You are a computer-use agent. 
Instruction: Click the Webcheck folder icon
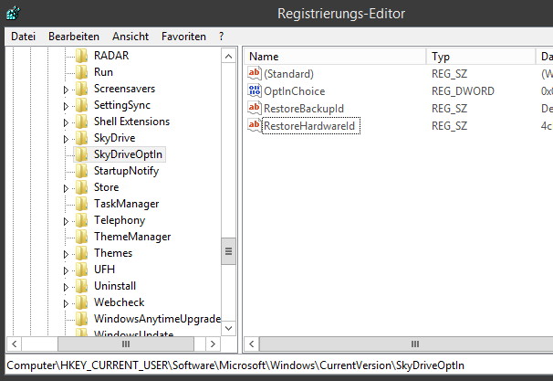[x=82, y=302]
